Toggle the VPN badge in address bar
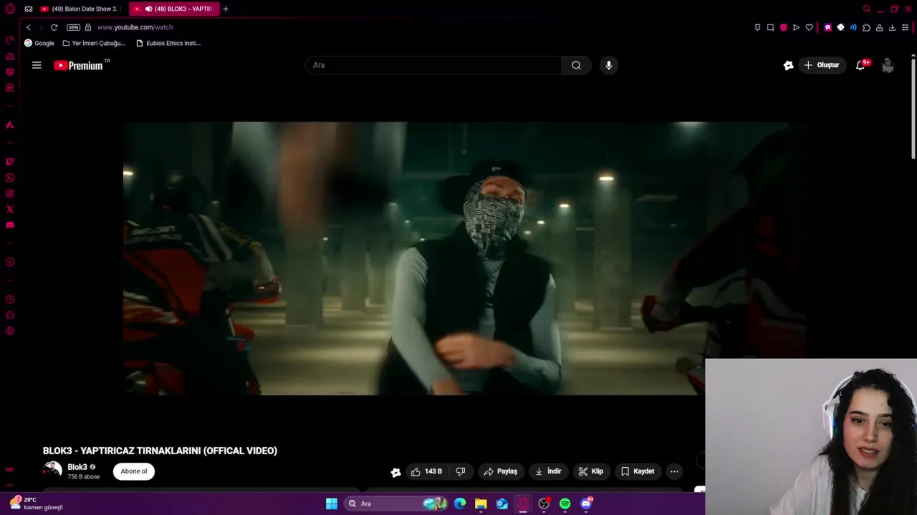The height and width of the screenshot is (515, 917). (73, 27)
